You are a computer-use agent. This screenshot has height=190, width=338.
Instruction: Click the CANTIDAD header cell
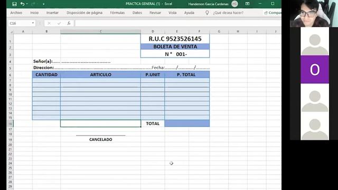coord(46,74)
